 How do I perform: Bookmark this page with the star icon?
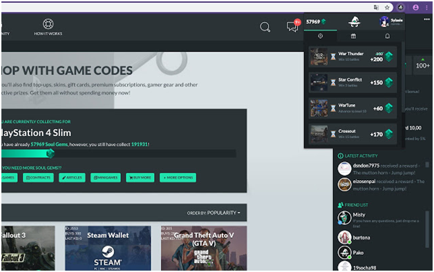[387, 8]
